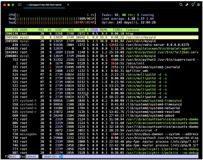Select the bpfilter_umh process row

point(101,71)
